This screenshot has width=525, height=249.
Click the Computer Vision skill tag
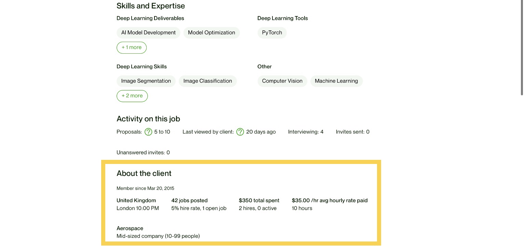(282, 81)
